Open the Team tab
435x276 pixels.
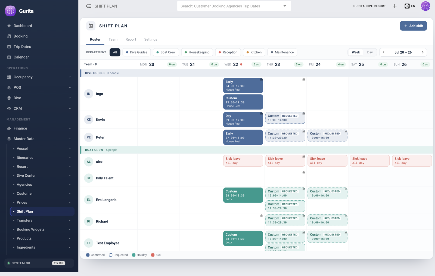[x=113, y=39]
